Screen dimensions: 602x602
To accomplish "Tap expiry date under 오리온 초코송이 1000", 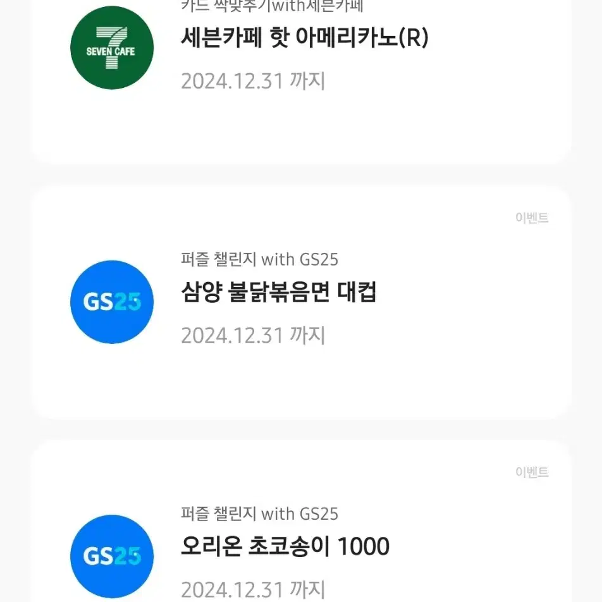I will click(253, 590).
